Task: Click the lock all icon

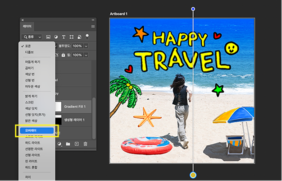Action: (x=63, y=55)
